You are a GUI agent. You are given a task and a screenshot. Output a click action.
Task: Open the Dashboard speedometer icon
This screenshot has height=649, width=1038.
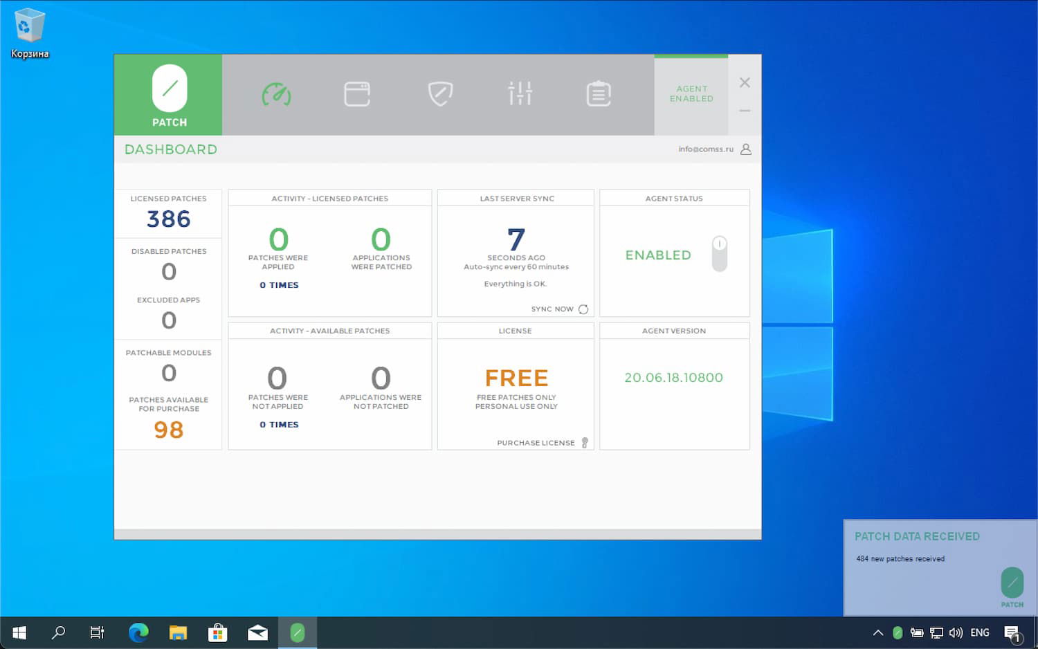point(277,94)
